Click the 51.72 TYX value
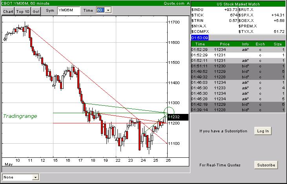The image size is (287, 184). click(279, 32)
